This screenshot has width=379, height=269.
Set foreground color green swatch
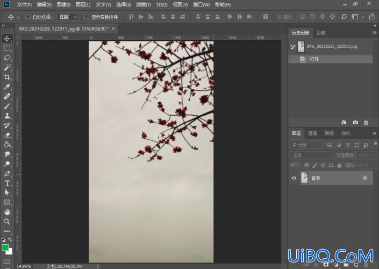click(x=5, y=247)
